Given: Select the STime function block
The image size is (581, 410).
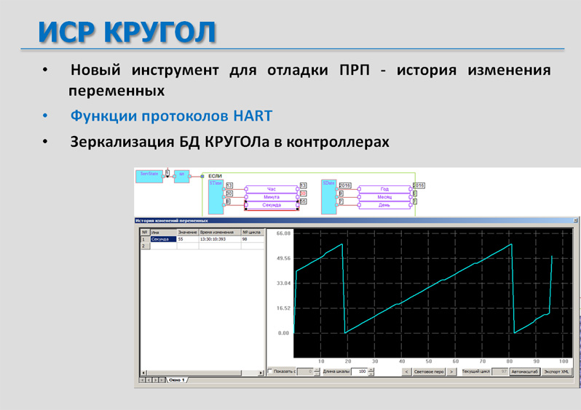Looking at the screenshot, I should click(x=216, y=196).
